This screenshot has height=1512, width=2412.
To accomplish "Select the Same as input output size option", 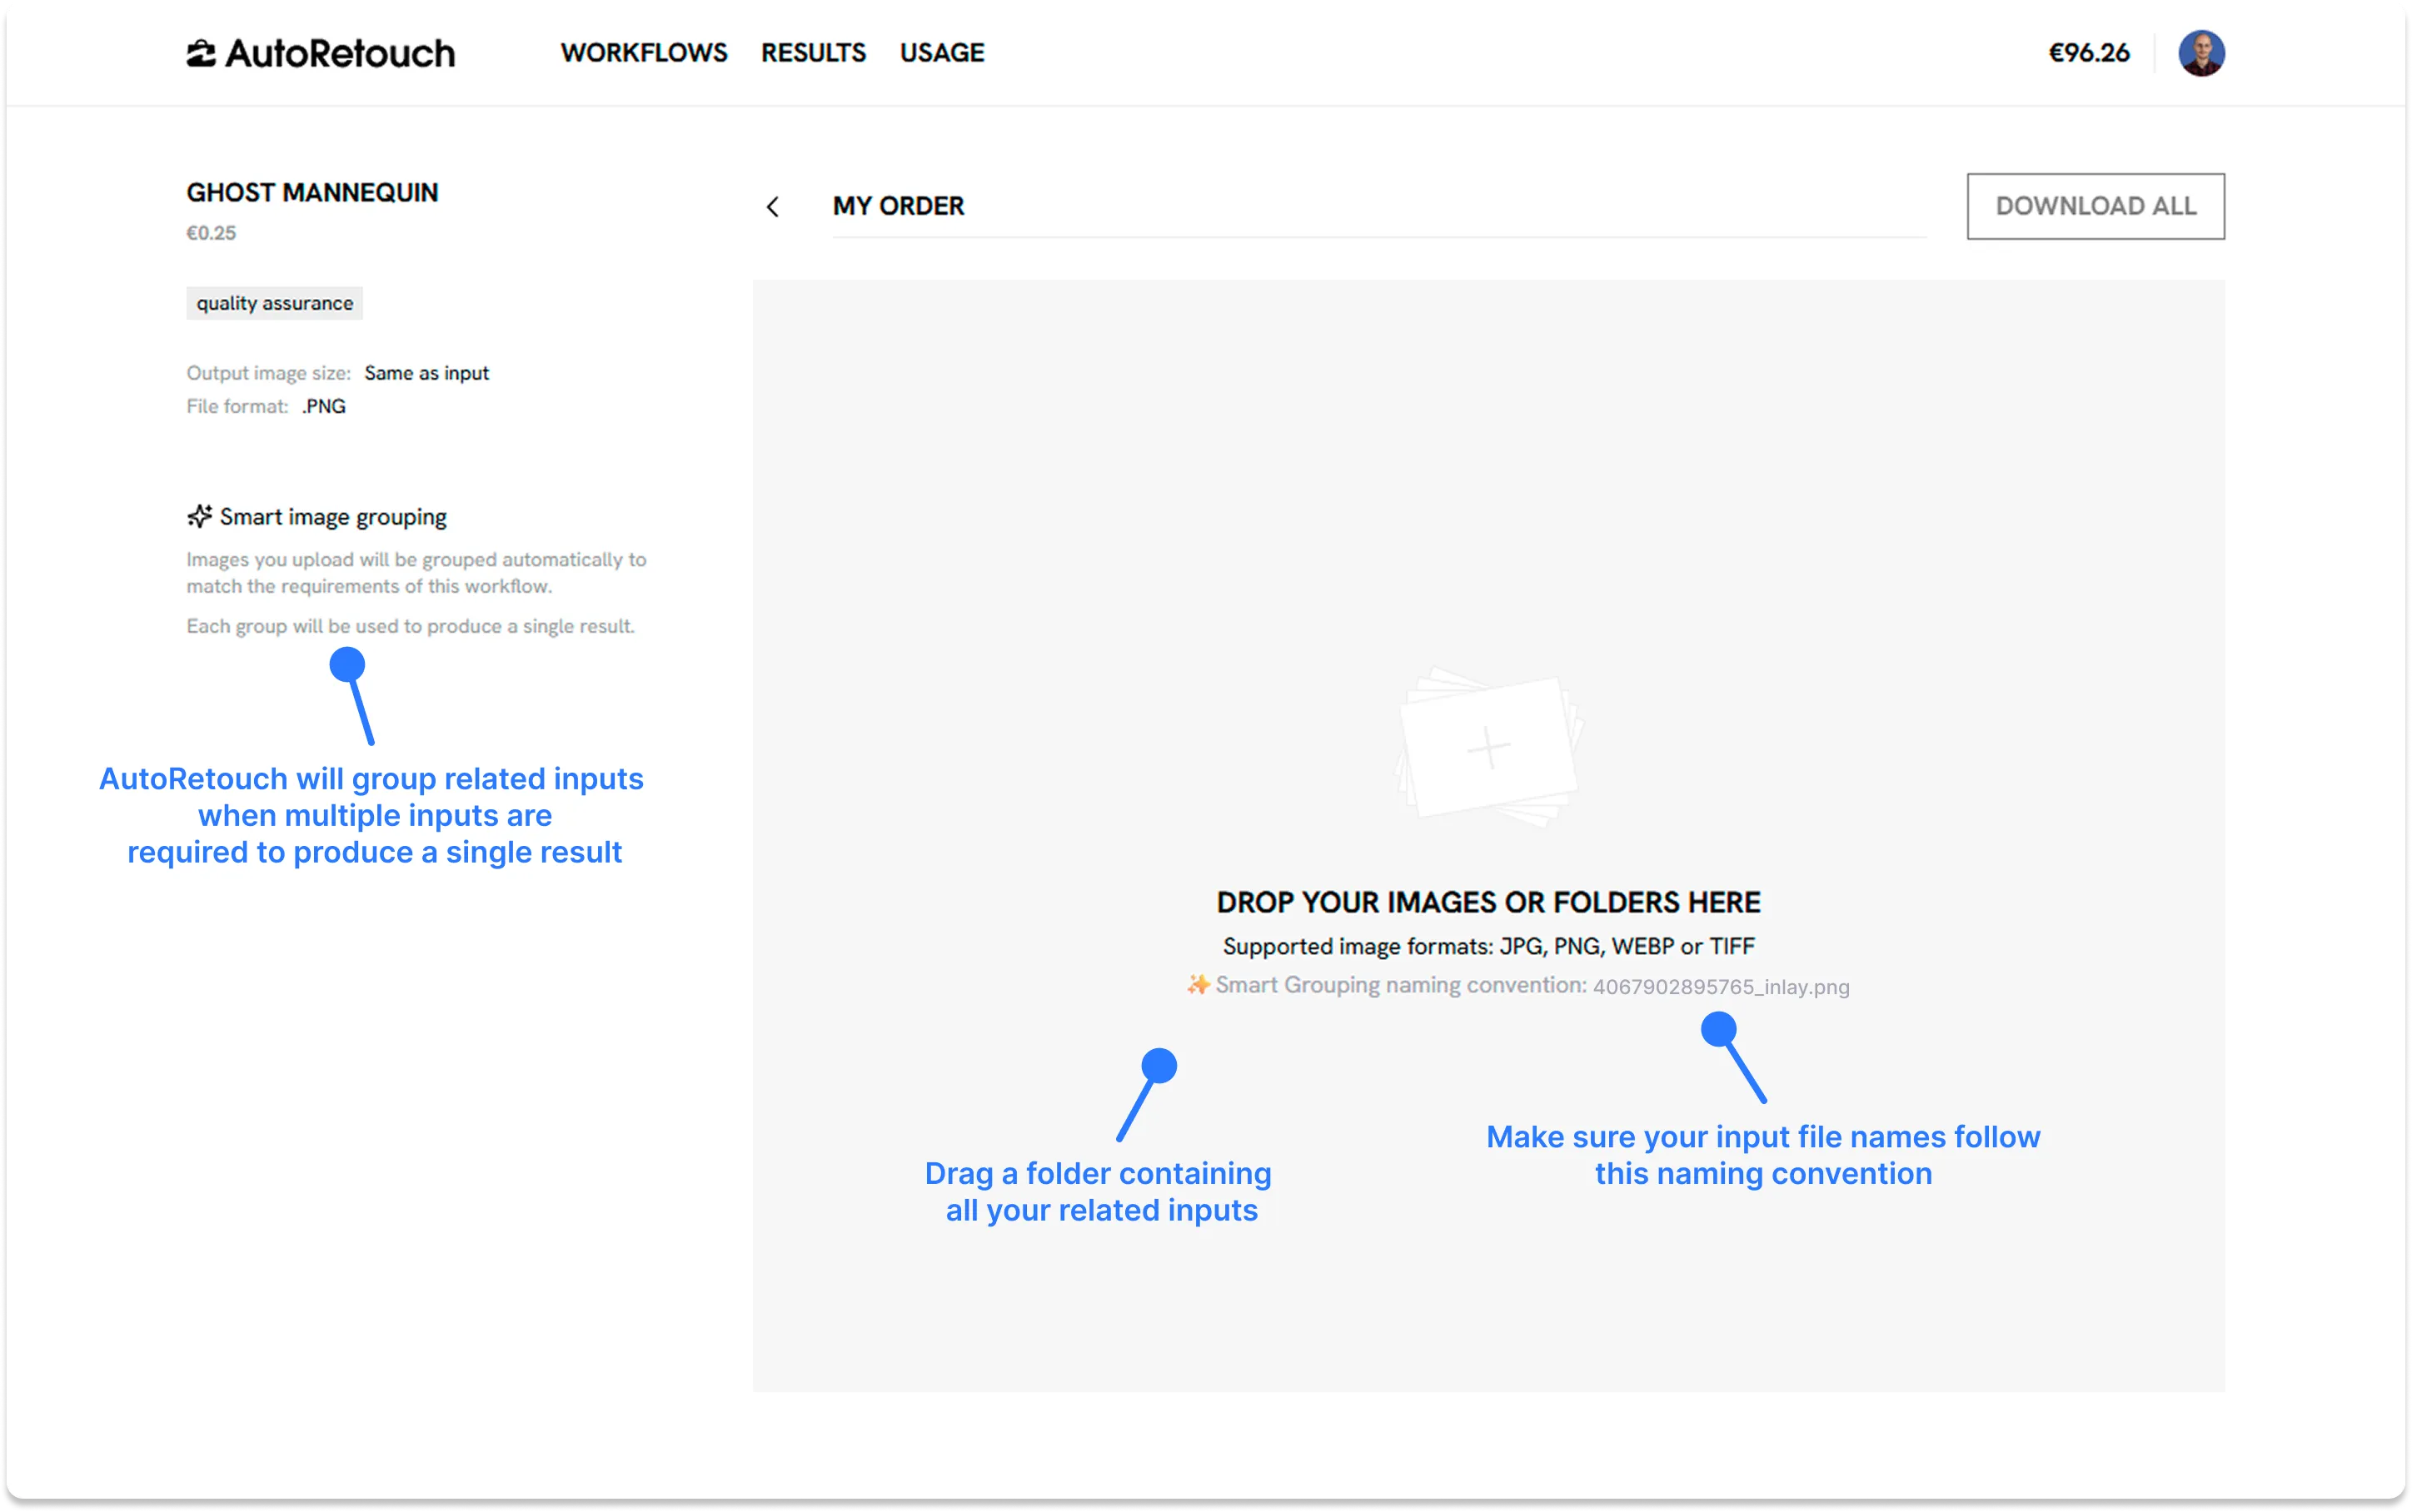I will pyautogui.click(x=426, y=372).
